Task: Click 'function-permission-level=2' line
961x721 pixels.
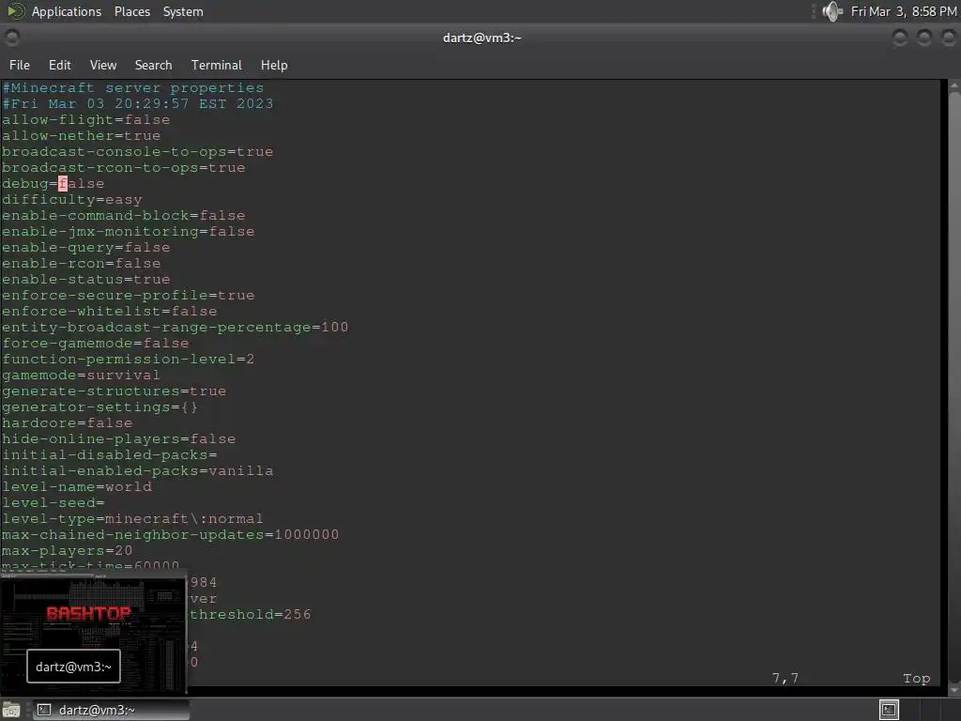Action: 128,359
